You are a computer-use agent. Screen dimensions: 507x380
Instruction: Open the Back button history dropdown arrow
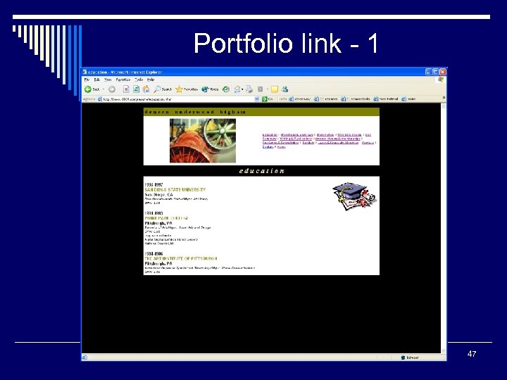[x=104, y=89]
